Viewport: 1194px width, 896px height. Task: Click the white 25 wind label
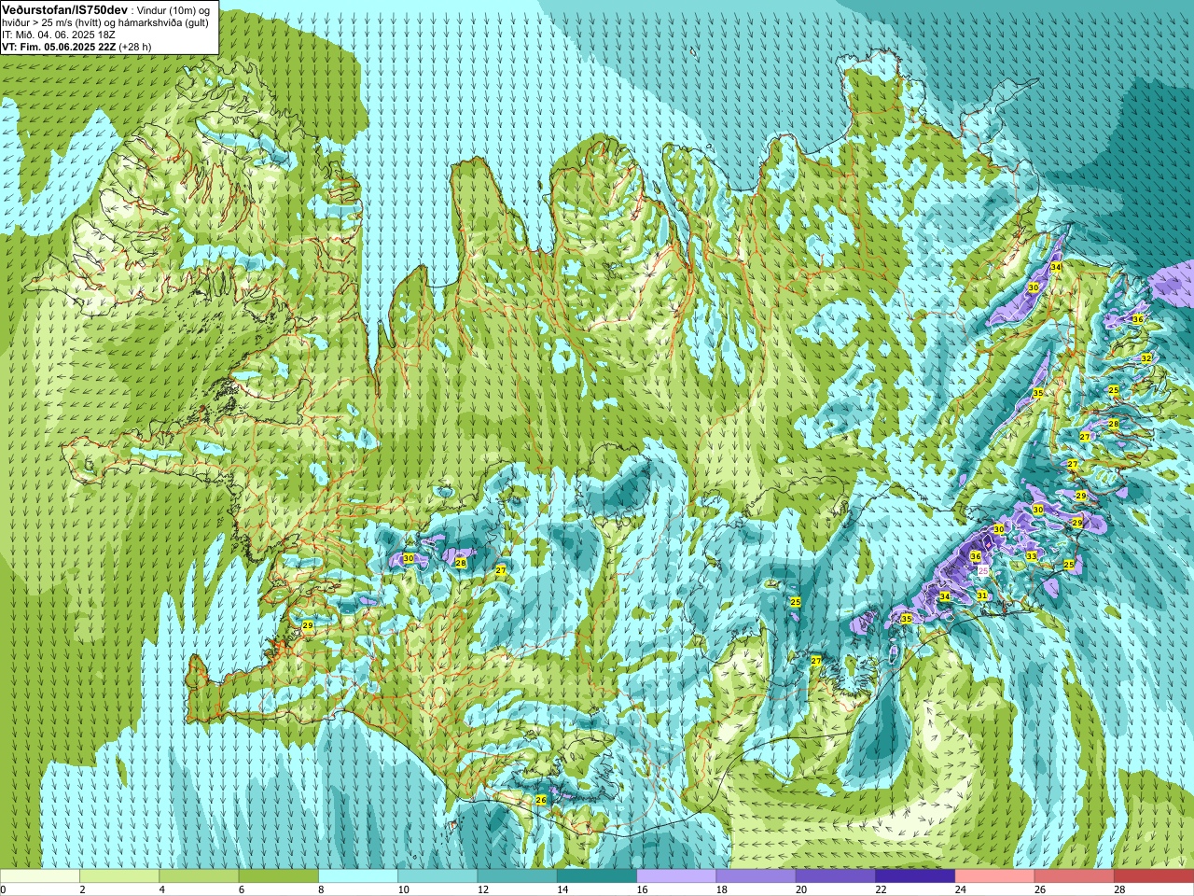983,569
